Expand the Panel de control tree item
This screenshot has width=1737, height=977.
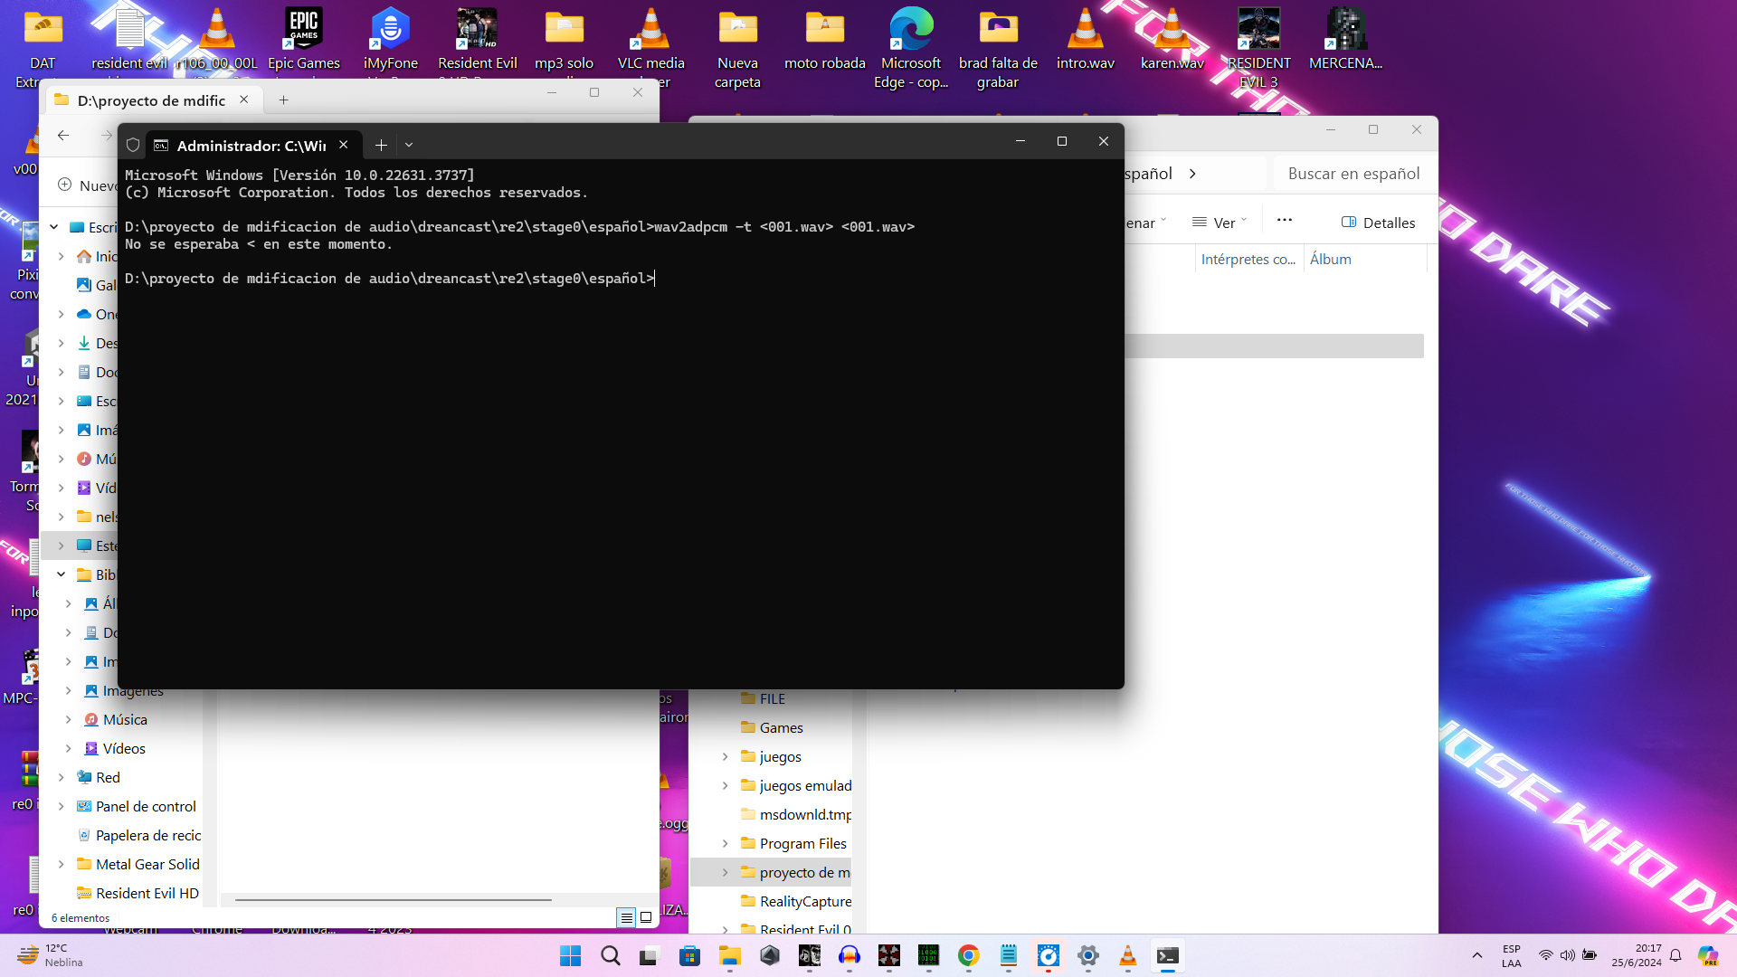click(62, 807)
